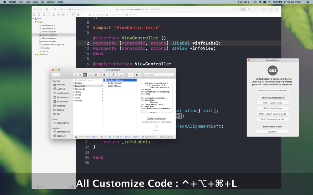Open the View menu in menu bar
This screenshot has height=195, width=313.
[35, 2]
